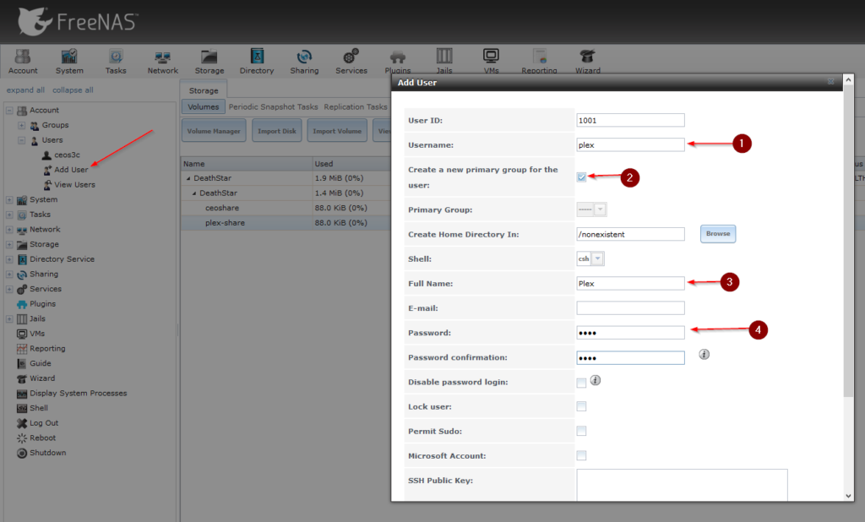Click the Sharing toolbar icon
This screenshot has width=865, height=522.
pyautogui.click(x=304, y=61)
